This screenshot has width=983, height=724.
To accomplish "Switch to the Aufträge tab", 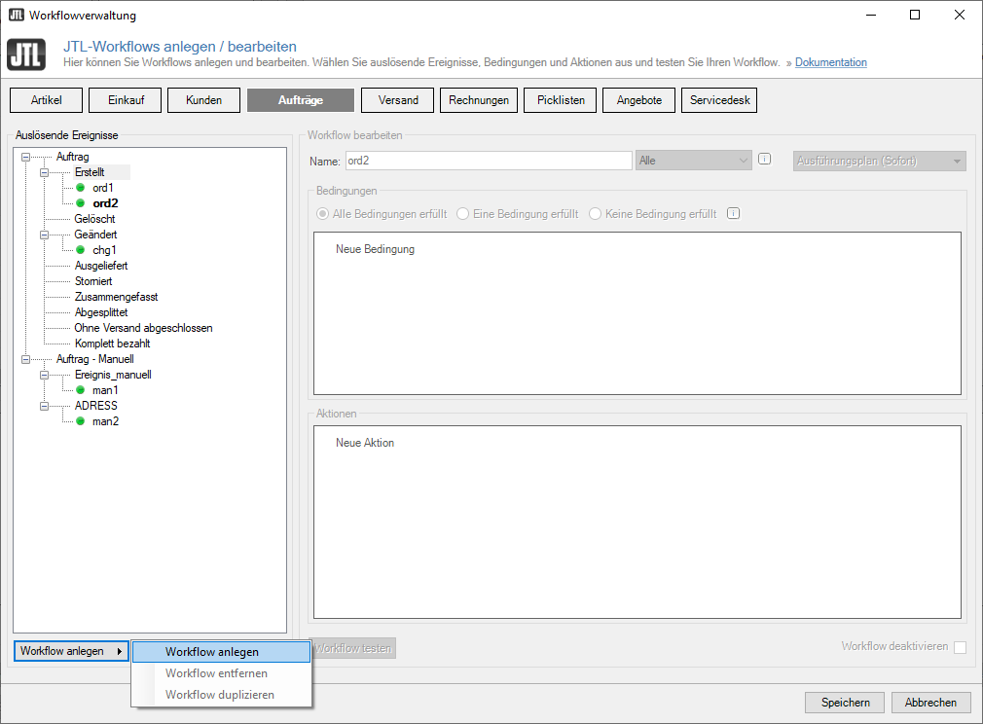I will [x=301, y=100].
